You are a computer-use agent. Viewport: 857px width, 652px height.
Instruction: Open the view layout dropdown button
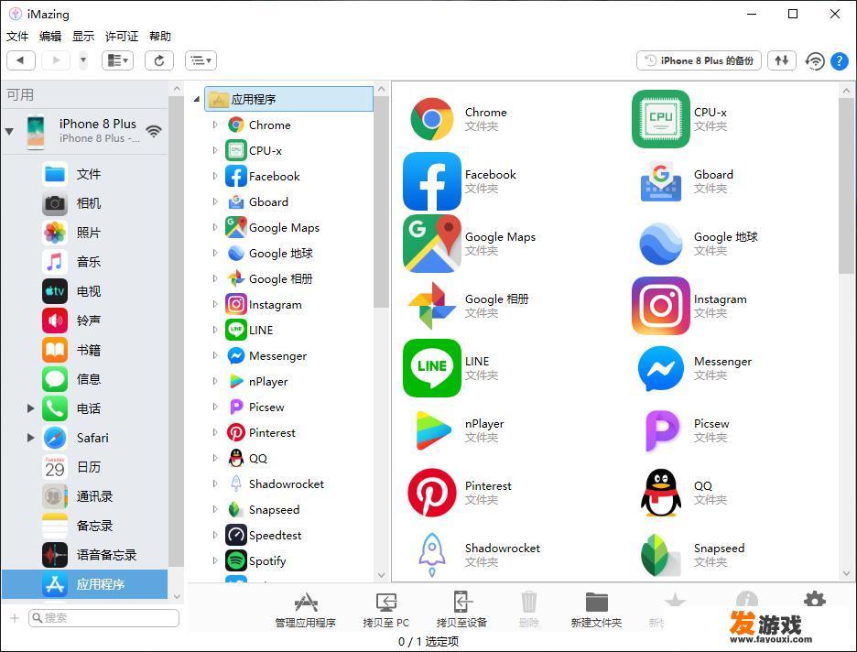117,60
